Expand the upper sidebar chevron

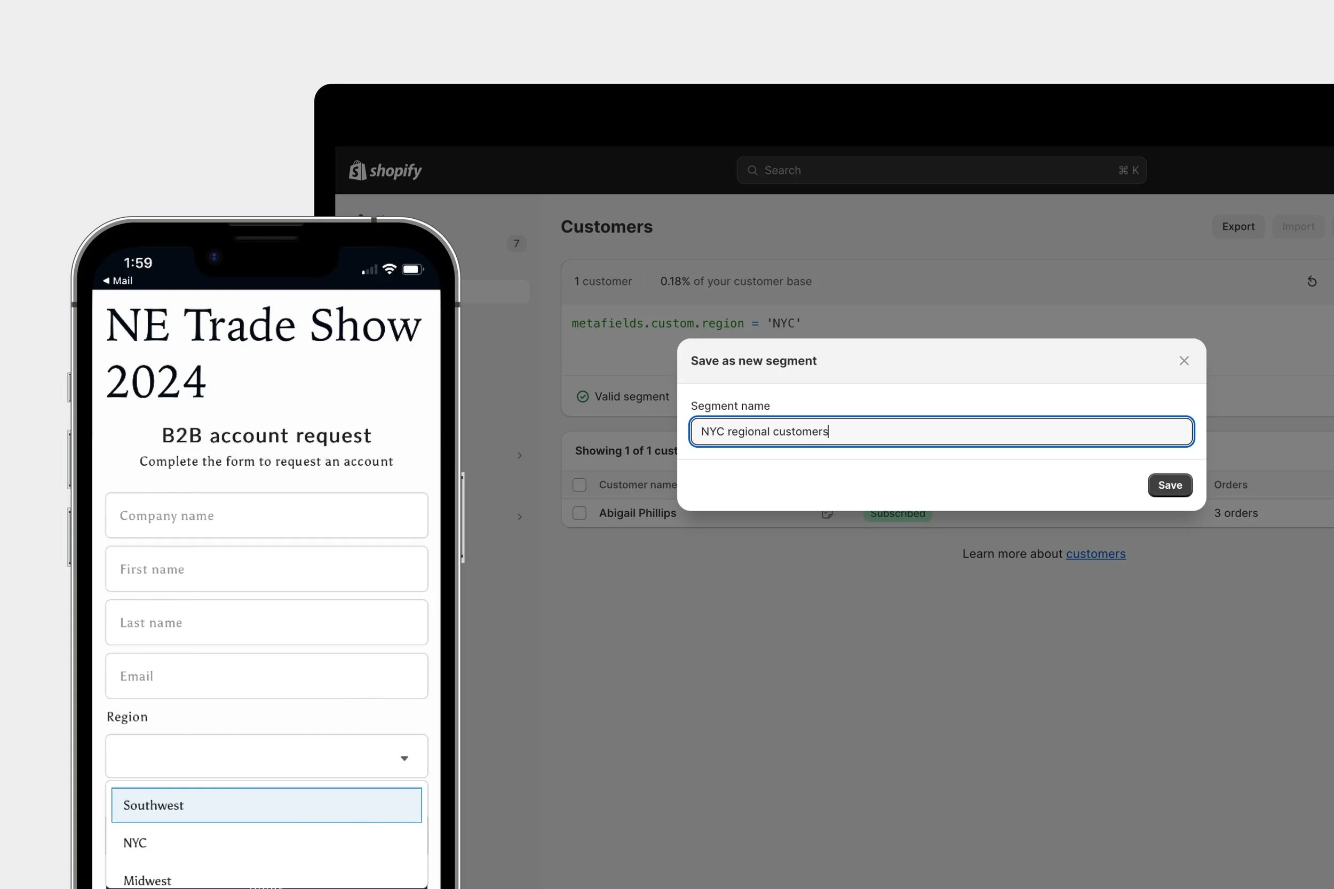(519, 455)
